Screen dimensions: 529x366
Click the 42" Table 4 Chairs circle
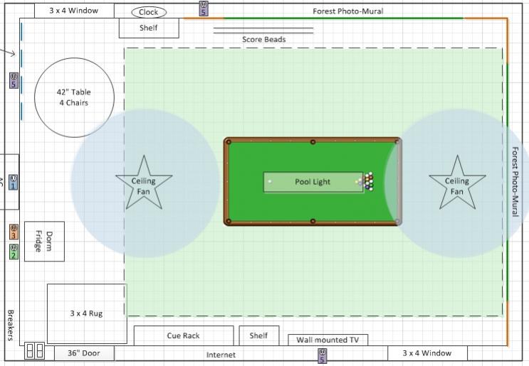74,97
